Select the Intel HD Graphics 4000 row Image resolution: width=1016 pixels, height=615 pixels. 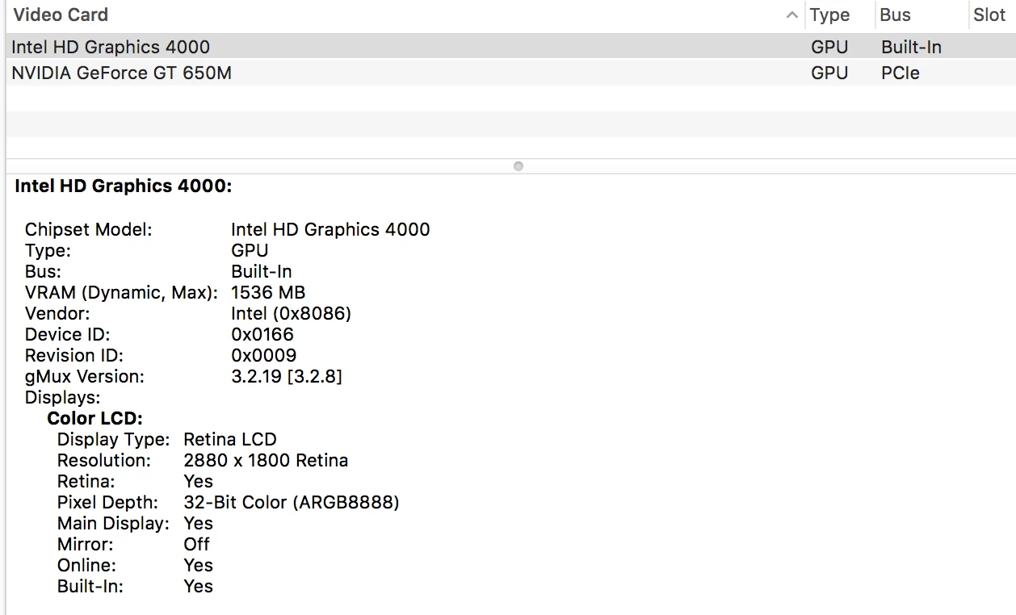pyautogui.click(x=510, y=47)
